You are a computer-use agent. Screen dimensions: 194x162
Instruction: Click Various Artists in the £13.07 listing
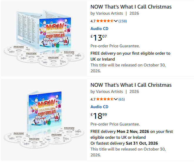point(109,13)
